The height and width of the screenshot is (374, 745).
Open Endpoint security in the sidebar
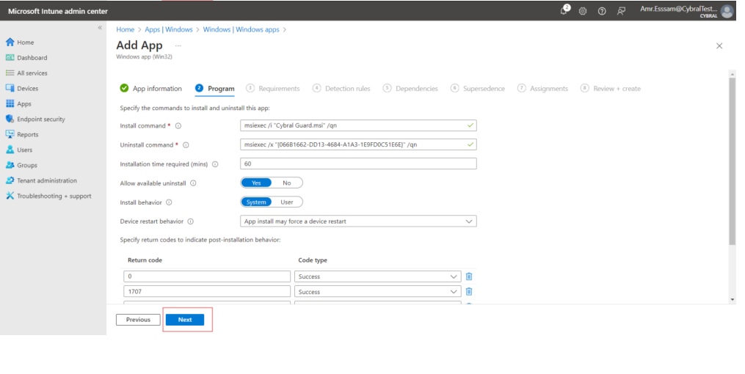coord(40,119)
